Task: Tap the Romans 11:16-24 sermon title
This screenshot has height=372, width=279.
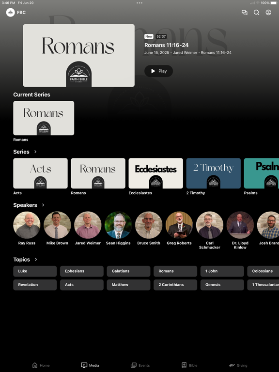Action: click(x=166, y=45)
